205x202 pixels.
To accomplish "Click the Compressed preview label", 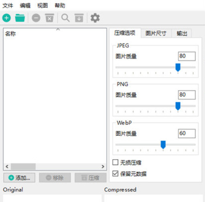I will (120, 190).
